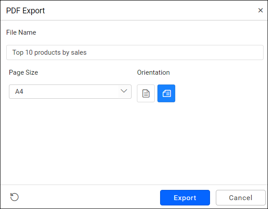Toggle the white portrait page button
This screenshot has width=268, height=209.
pyautogui.click(x=146, y=93)
